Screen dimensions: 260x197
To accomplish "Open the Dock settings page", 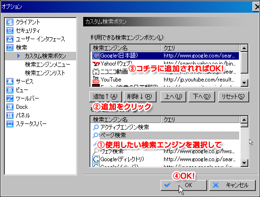I will pyautogui.click(x=22, y=107).
